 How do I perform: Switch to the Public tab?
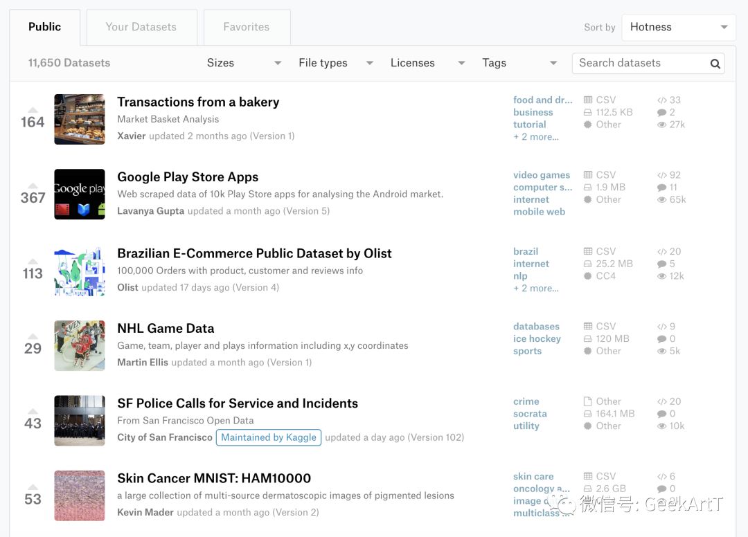pos(44,27)
